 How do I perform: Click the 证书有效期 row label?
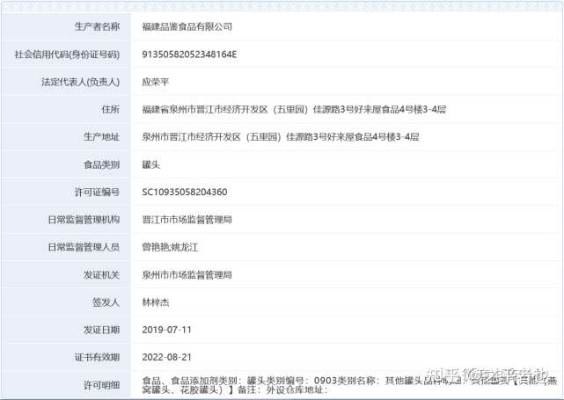point(97,357)
